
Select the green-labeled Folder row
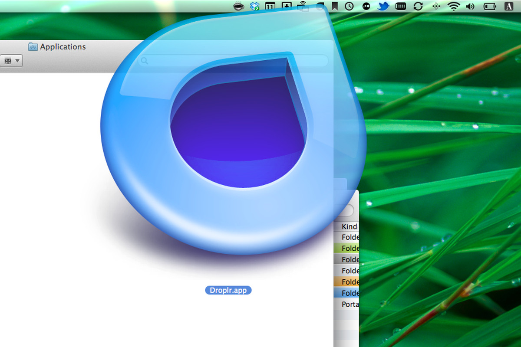point(346,249)
